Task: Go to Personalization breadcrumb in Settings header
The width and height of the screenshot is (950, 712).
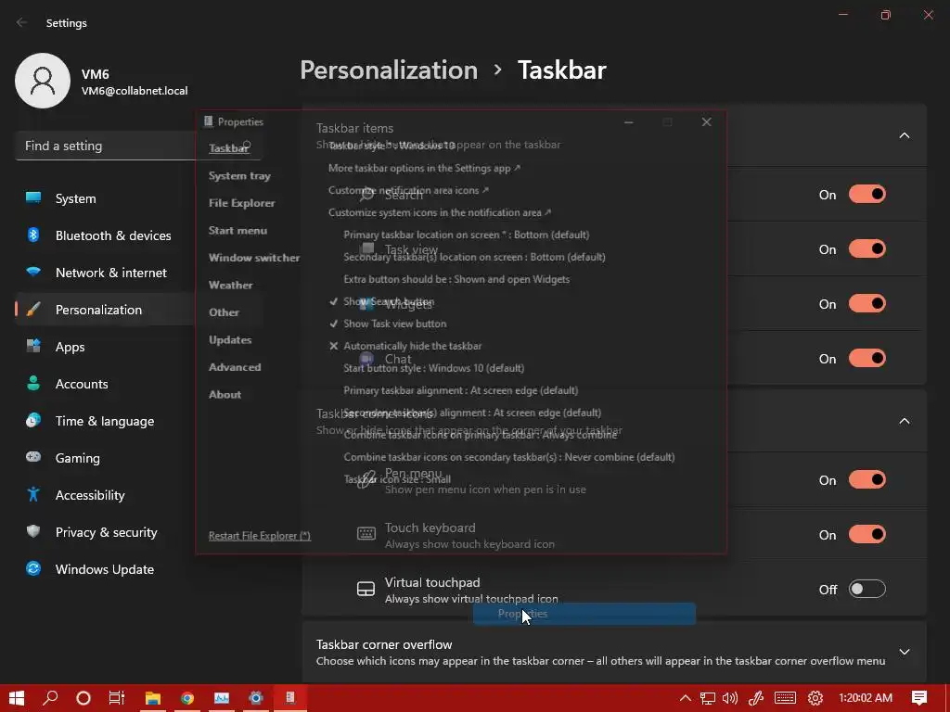Action: point(389,70)
